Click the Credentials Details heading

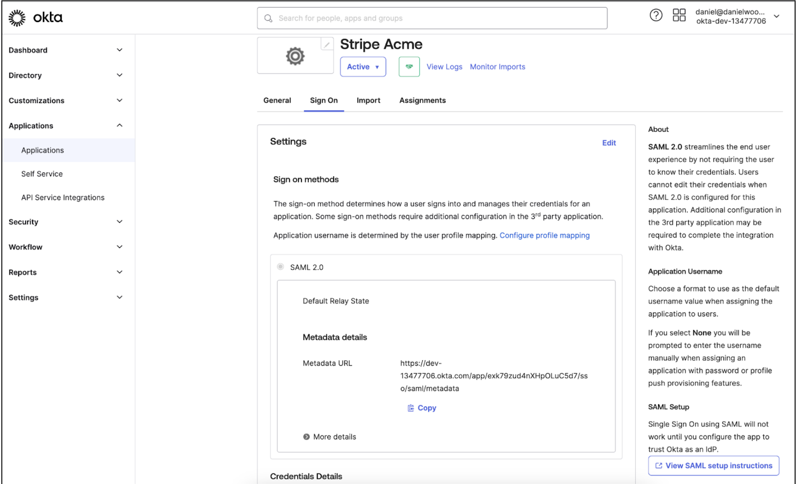306,476
